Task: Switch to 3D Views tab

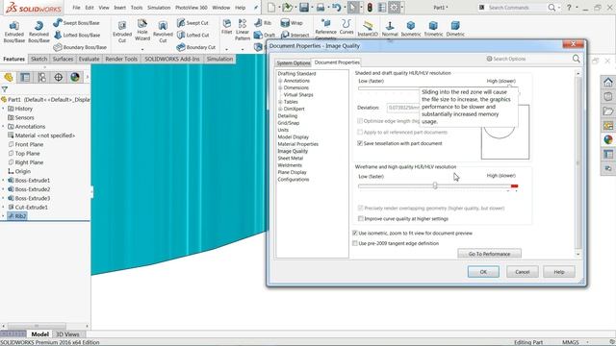Action: pyautogui.click(x=67, y=334)
